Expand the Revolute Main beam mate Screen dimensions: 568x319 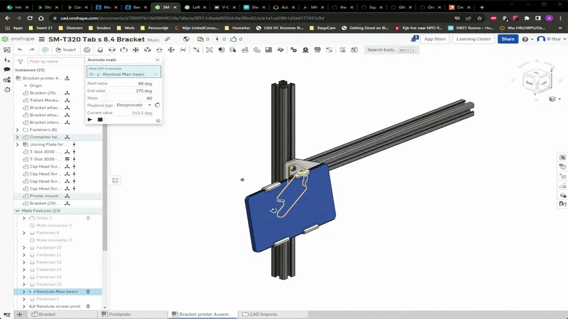pyautogui.click(x=24, y=291)
